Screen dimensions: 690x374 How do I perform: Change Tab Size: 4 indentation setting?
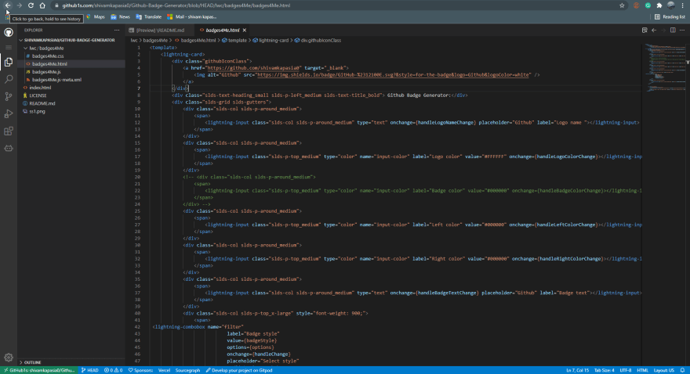tap(605, 370)
